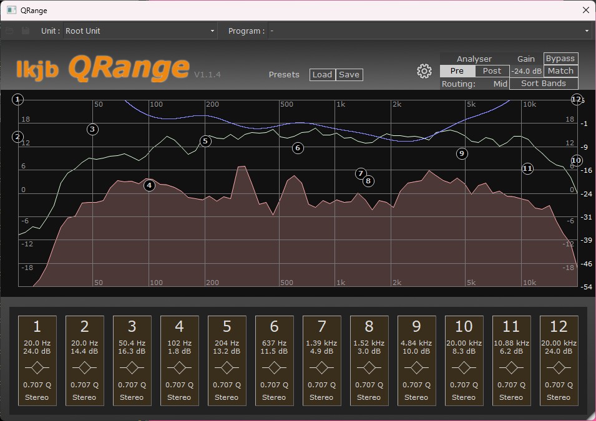This screenshot has width=596, height=421.
Task: Click the Gain value -24.0 dB
Action: tap(526, 71)
